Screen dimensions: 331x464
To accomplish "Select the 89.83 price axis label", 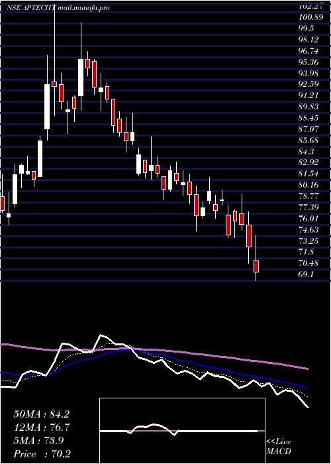I will 308,107.
